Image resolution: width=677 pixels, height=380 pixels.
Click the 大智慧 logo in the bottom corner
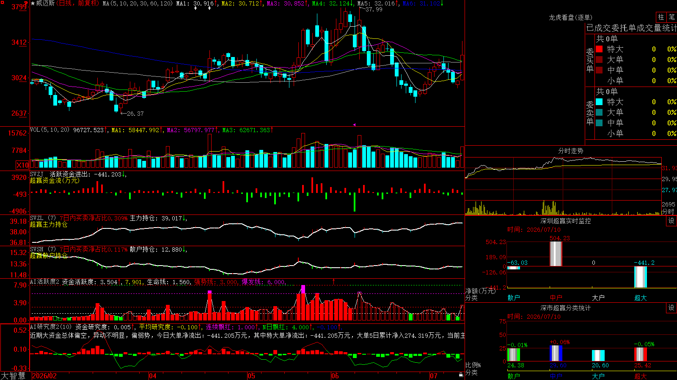[13, 375]
